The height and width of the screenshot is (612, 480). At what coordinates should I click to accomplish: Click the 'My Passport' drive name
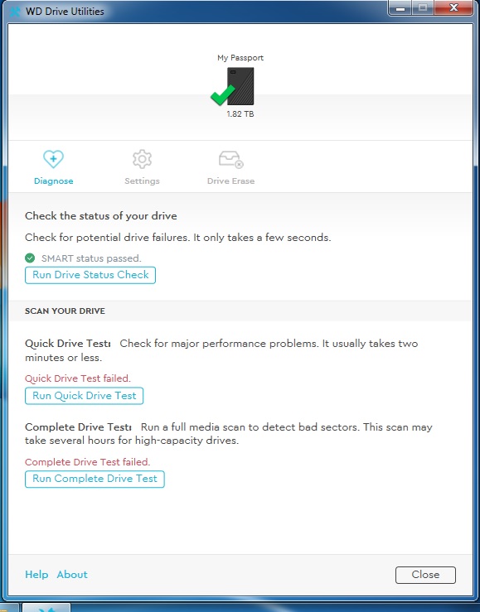[x=240, y=58]
